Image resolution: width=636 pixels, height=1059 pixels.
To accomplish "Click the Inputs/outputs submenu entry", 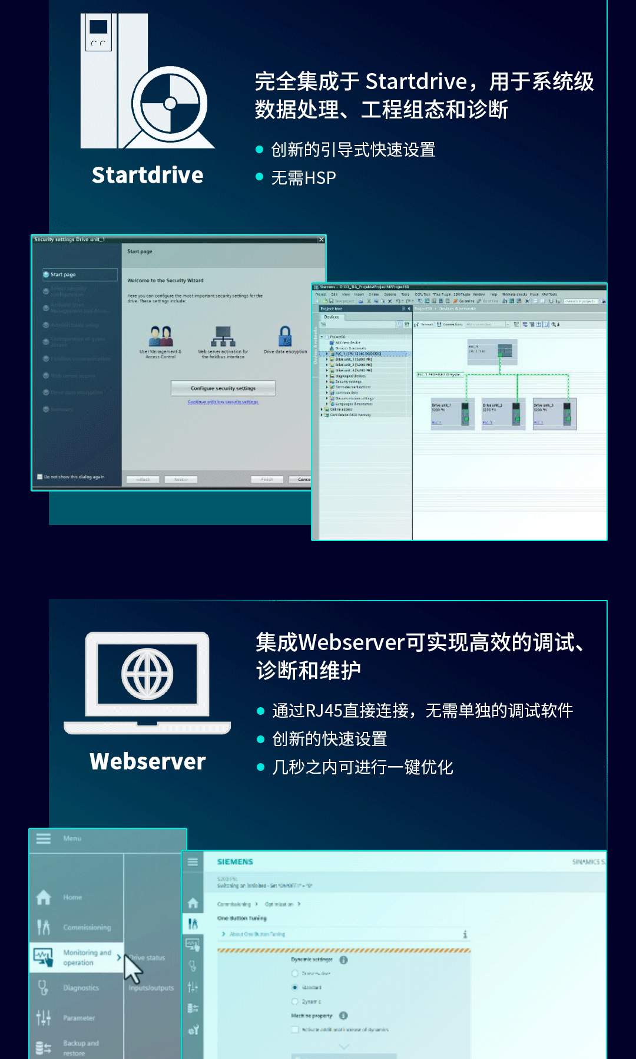I will [151, 988].
